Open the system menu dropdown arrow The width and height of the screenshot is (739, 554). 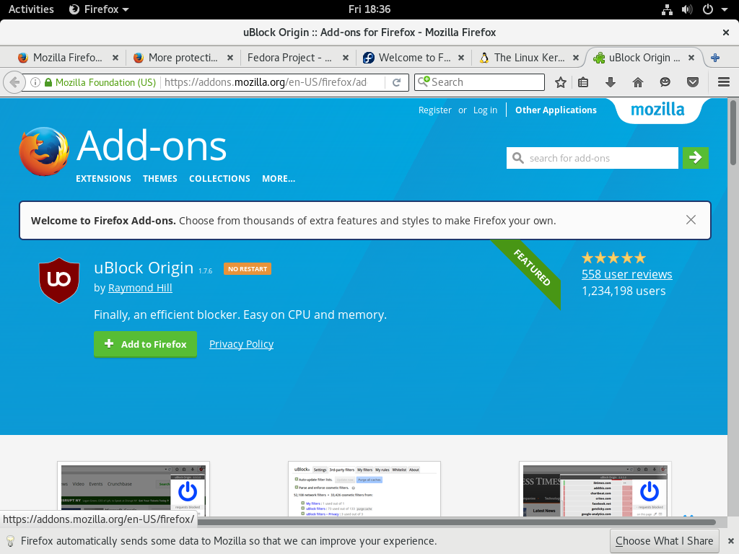pyautogui.click(x=725, y=9)
